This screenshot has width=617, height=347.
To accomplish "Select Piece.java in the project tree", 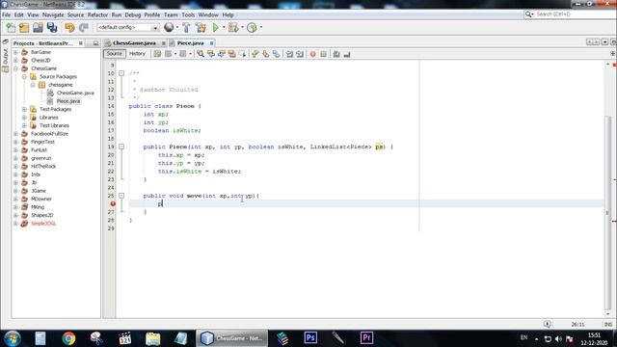I will [68, 101].
